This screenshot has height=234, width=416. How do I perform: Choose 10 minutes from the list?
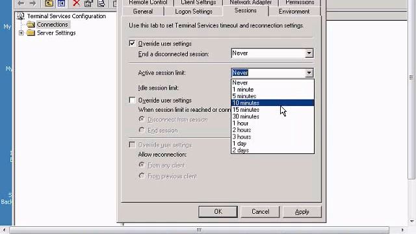coord(272,103)
